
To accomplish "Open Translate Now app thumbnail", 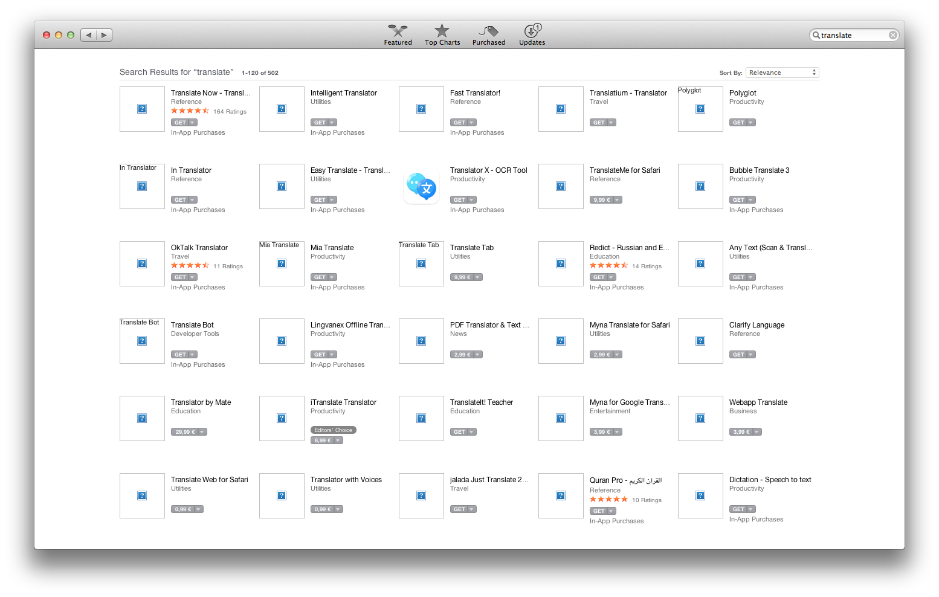I will point(142,109).
